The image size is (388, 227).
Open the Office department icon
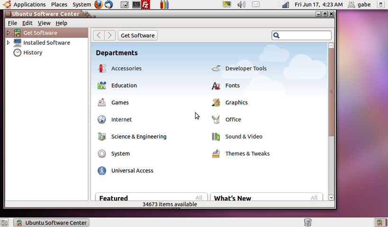(x=216, y=120)
